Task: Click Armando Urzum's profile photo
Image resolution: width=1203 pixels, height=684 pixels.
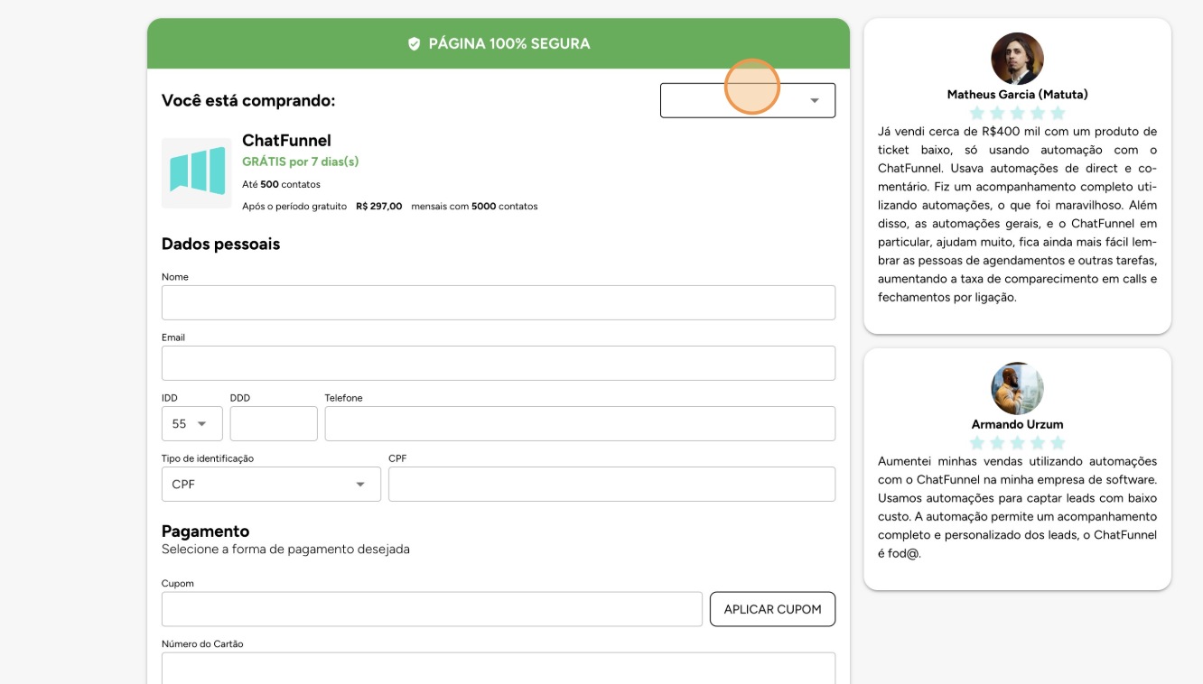Action: click(x=1018, y=389)
